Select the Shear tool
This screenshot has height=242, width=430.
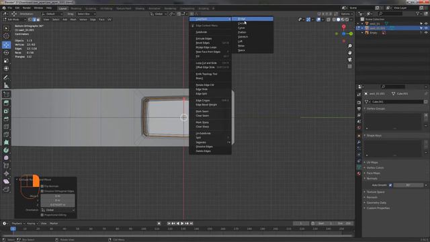pos(6,182)
